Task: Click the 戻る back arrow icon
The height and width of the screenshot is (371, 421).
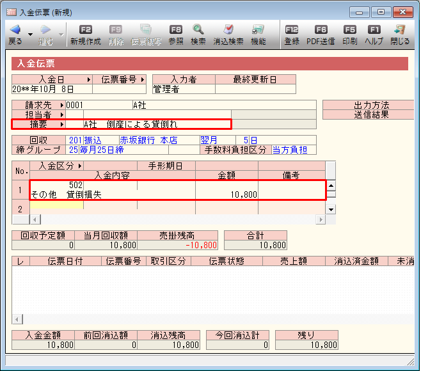Action: [x=15, y=29]
